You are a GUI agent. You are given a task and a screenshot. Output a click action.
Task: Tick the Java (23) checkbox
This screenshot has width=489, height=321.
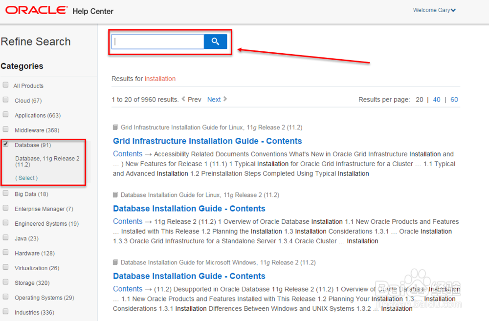(x=5, y=237)
